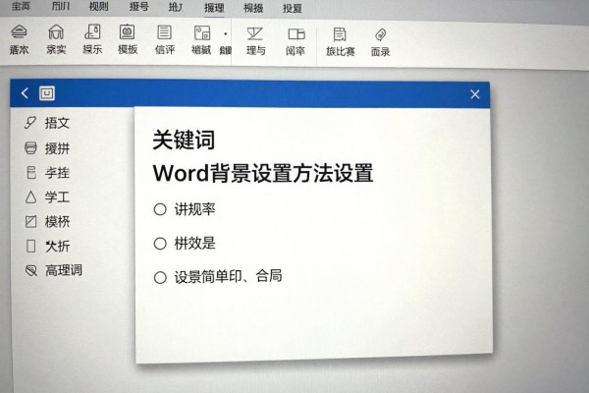The width and height of the screenshot is (589, 393).
Task: Select 学工 triangle item in sidebar
Action: (x=47, y=197)
